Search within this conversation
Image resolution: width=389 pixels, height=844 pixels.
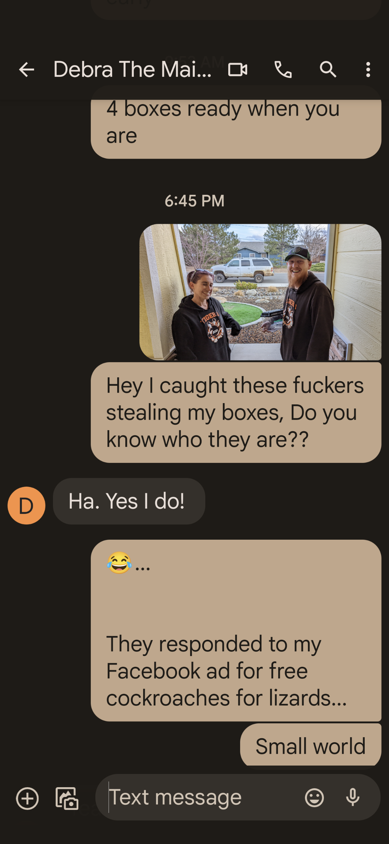point(328,70)
